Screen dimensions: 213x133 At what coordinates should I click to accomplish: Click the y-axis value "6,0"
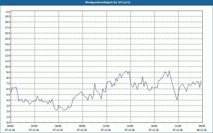point(8,89)
